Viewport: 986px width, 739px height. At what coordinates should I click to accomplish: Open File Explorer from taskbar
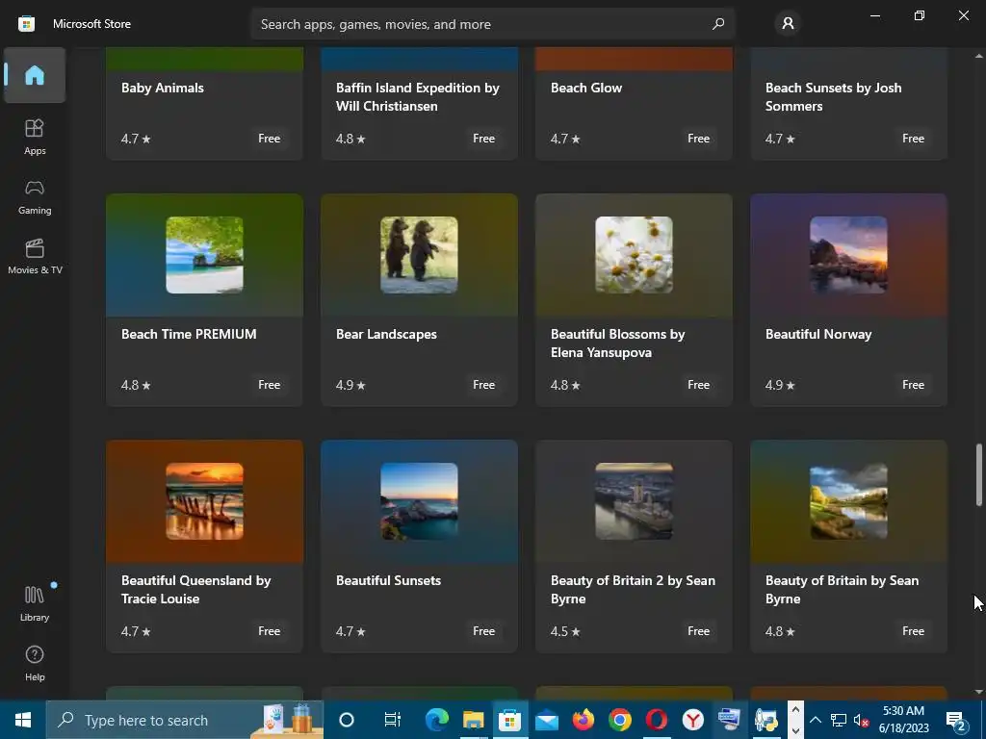474,720
